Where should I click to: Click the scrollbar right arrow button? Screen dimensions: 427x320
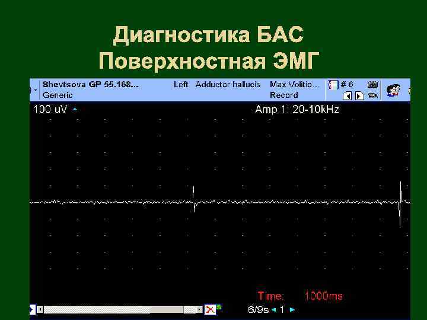[x=200, y=309]
